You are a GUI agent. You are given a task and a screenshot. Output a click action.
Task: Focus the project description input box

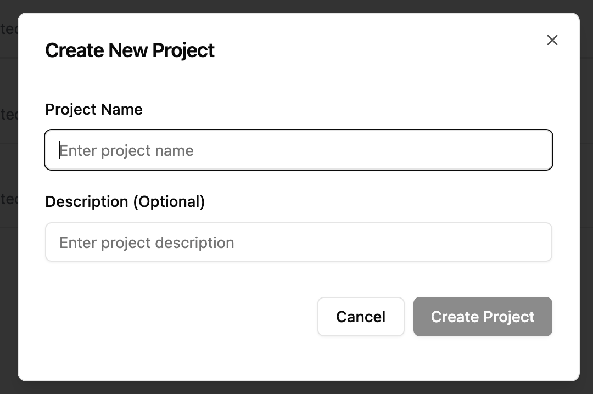[298, 242]
